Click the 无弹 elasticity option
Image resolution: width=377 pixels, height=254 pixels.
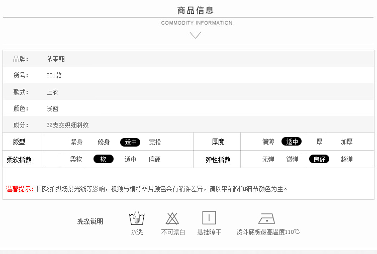pyautogui.click(x=268, y=159)
